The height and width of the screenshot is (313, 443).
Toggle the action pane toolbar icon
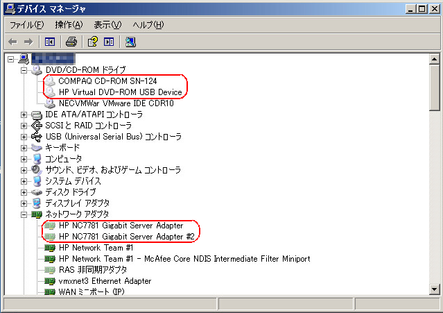tap(109, 42)
